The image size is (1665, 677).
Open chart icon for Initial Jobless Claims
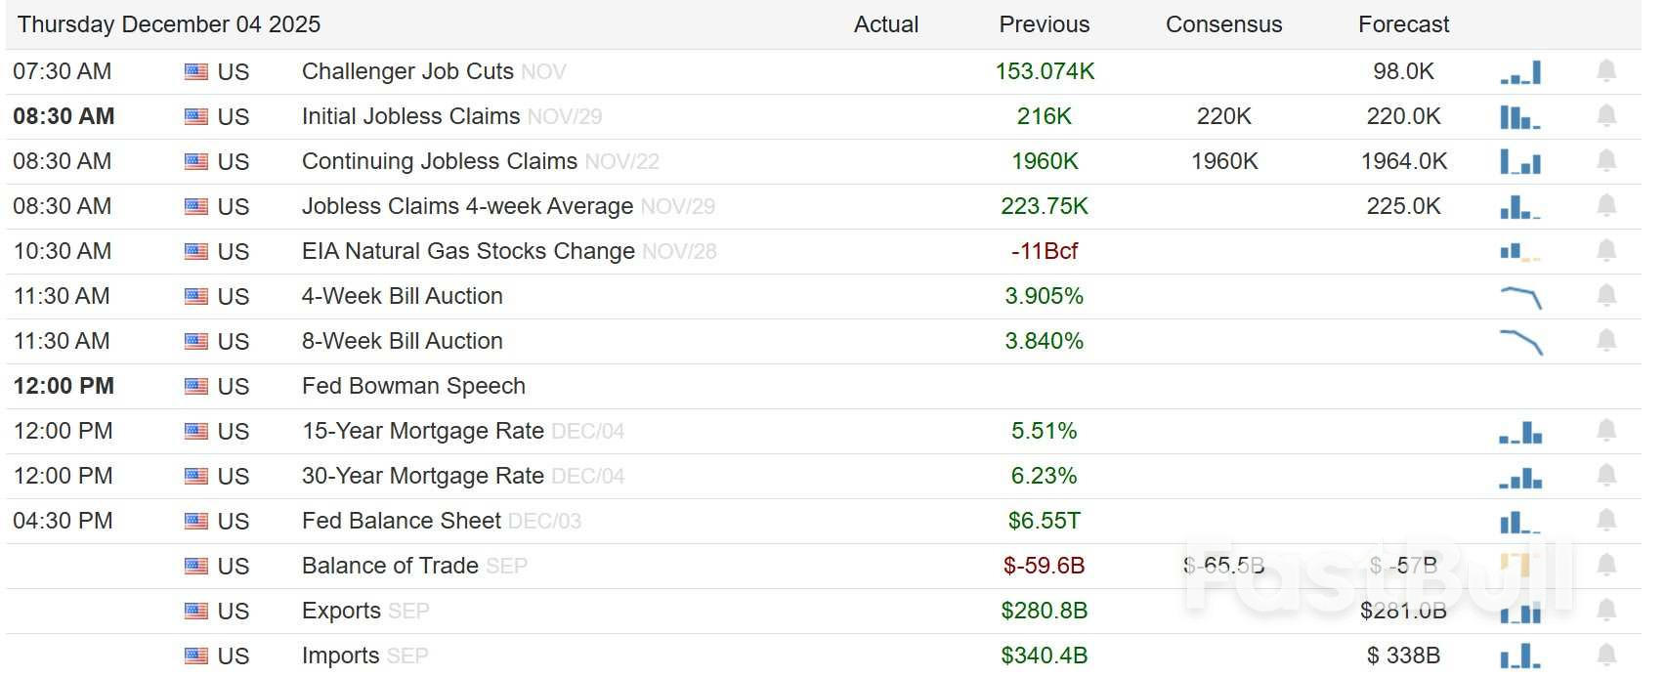(1520, 117)
